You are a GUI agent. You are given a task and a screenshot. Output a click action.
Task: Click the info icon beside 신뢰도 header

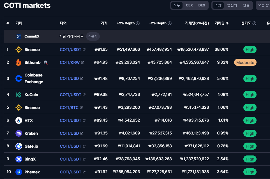(254, 23)
